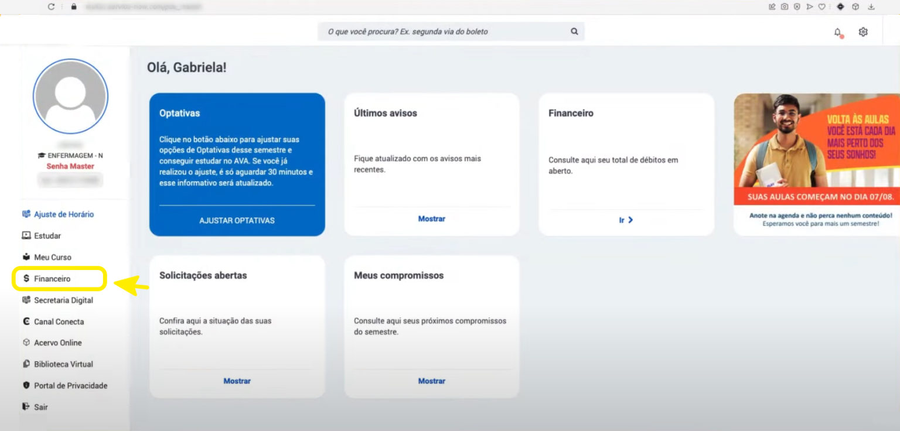
Task: Select the highlighted Financeiro dollar icon
Action: [x=26, y=279]
